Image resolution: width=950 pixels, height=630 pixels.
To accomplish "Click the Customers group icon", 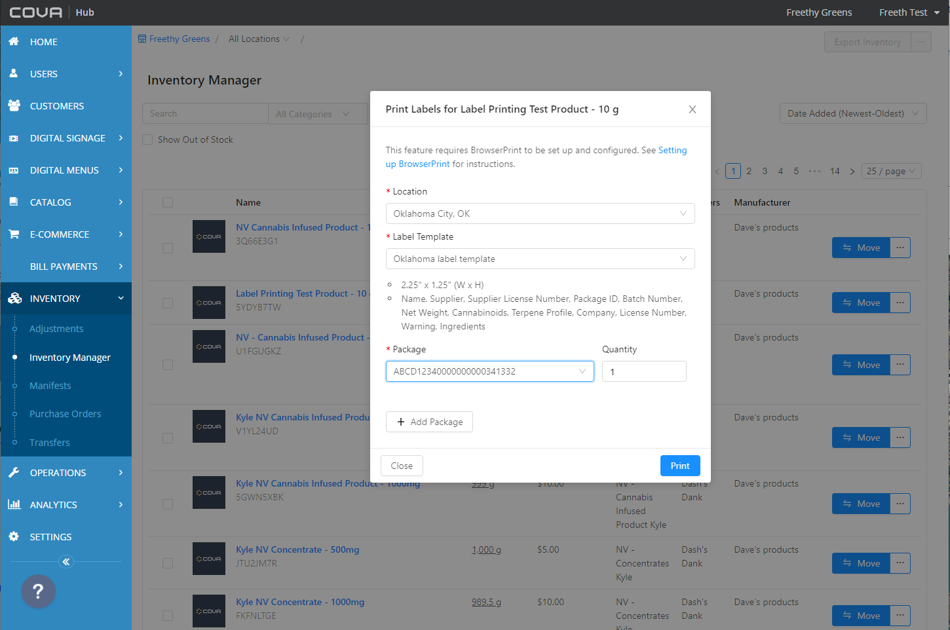I will 14,105.
